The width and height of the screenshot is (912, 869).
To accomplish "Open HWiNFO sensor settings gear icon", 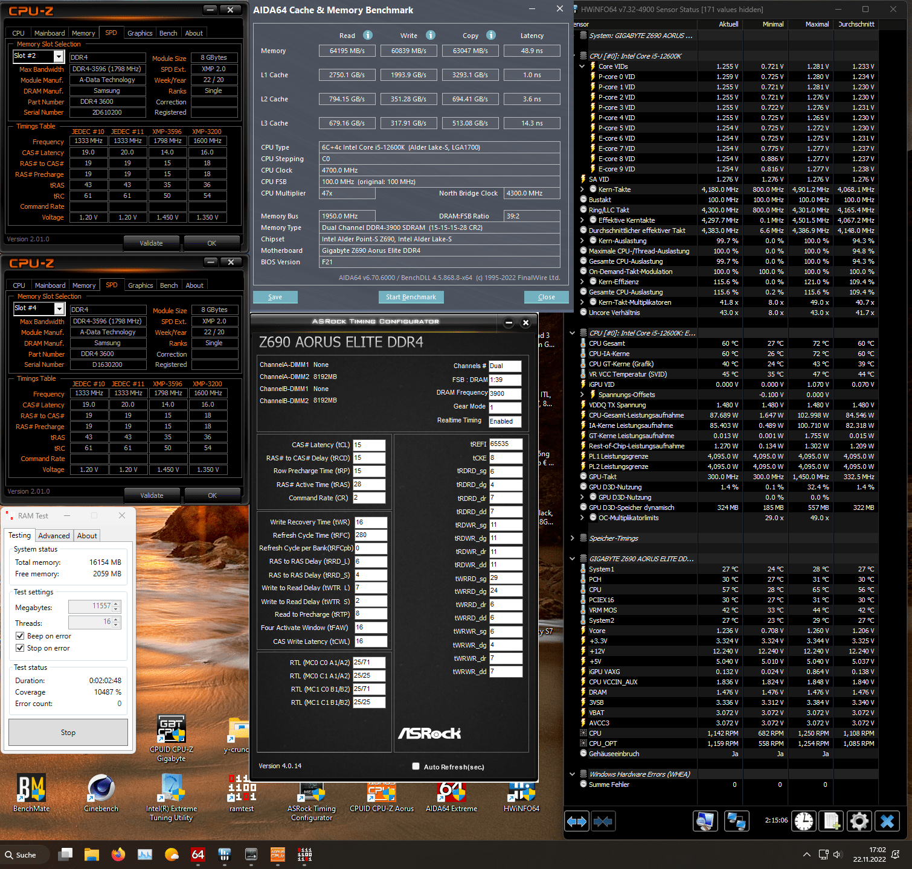I will tap(859, 821).
